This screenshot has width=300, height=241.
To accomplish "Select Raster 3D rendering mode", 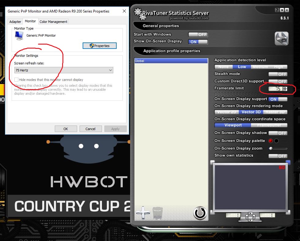I will point(275,112).
